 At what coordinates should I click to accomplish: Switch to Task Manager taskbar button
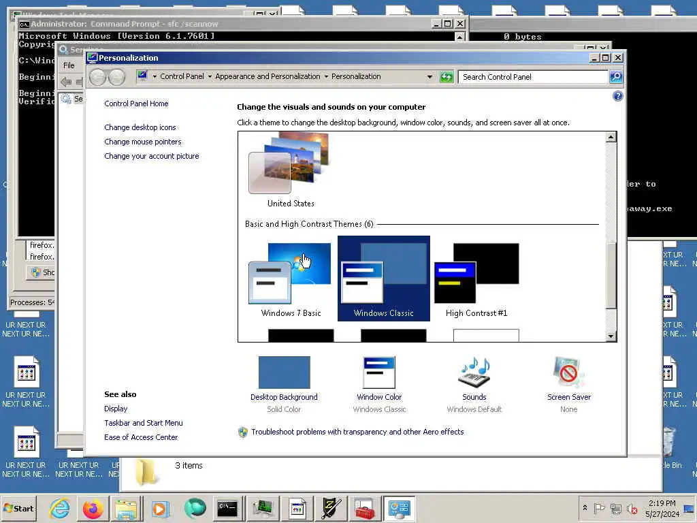pos(263,508)
